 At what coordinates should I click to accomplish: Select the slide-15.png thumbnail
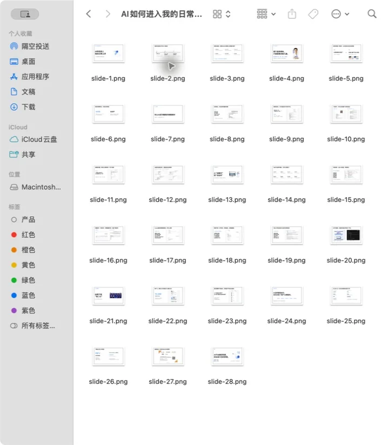[x=346, y=174]
